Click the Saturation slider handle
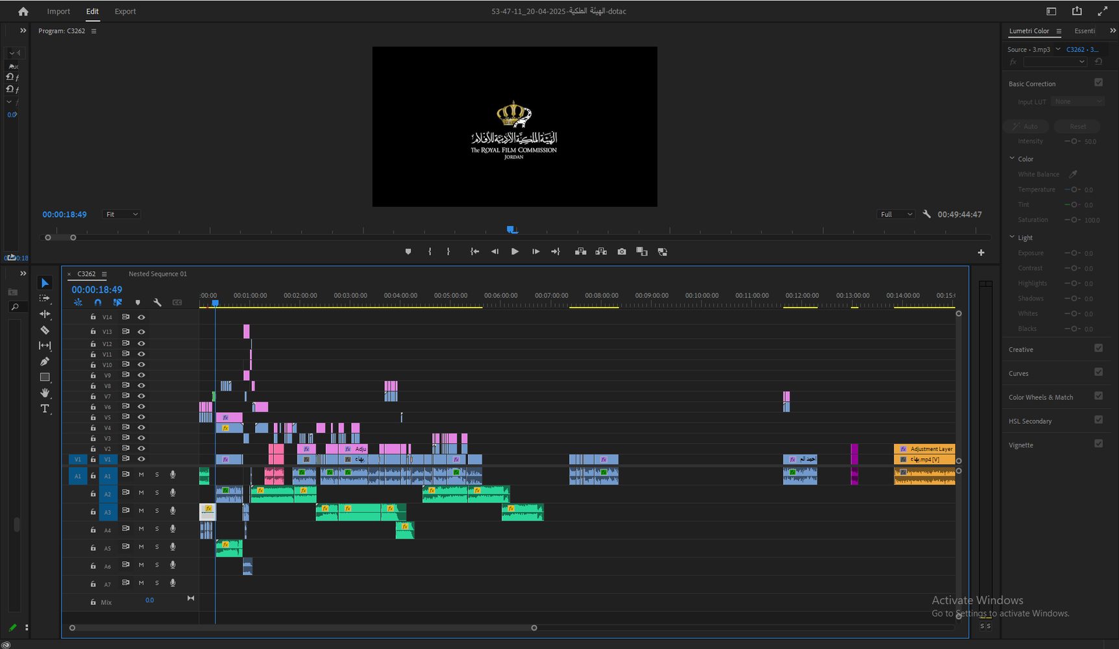Viewport: 1119px width, 649px height. tap(1074, 220)
